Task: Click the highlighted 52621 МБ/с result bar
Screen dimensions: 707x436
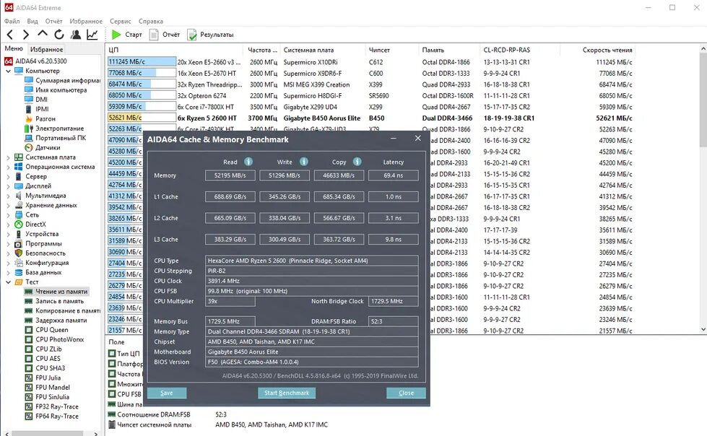Action: click(x=142, y=118)
